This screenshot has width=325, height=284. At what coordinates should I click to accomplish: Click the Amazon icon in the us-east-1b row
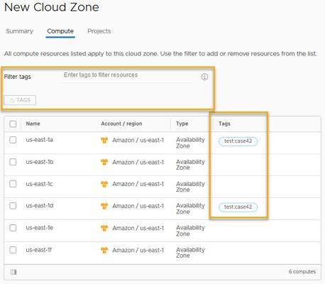point(104,162)
